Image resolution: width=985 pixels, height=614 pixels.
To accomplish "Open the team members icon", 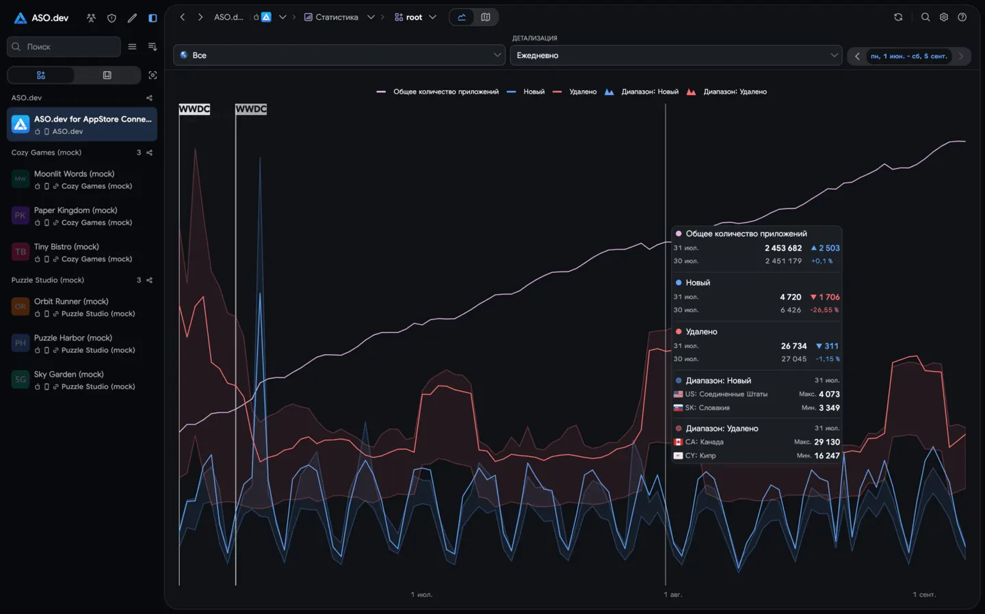I will (x=91, y=18).
